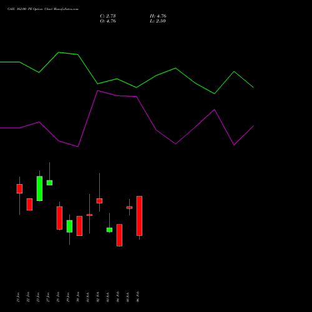Viewport: 312px width, 312px height.
Task: Select the 29 Jan date label
Action: 68,297
